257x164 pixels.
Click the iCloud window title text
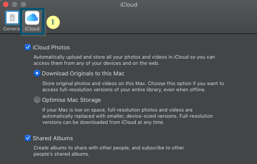pos(129,4)
